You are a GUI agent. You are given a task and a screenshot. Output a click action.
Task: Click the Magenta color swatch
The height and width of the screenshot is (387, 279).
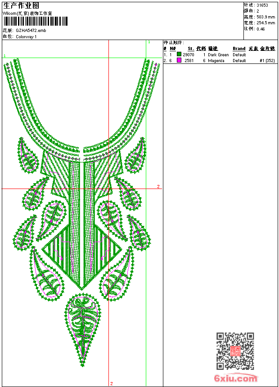[179, 60]
